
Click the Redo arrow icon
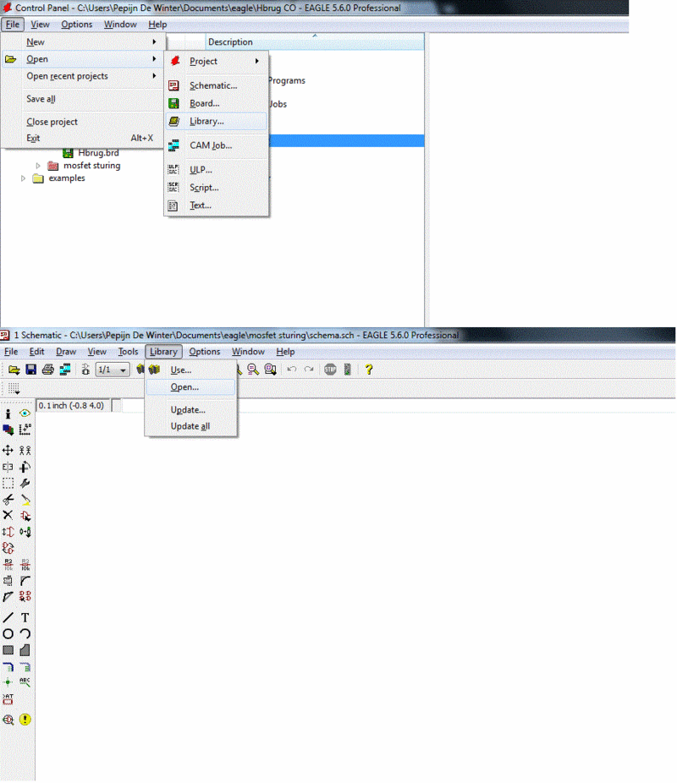tap(309, 370)
